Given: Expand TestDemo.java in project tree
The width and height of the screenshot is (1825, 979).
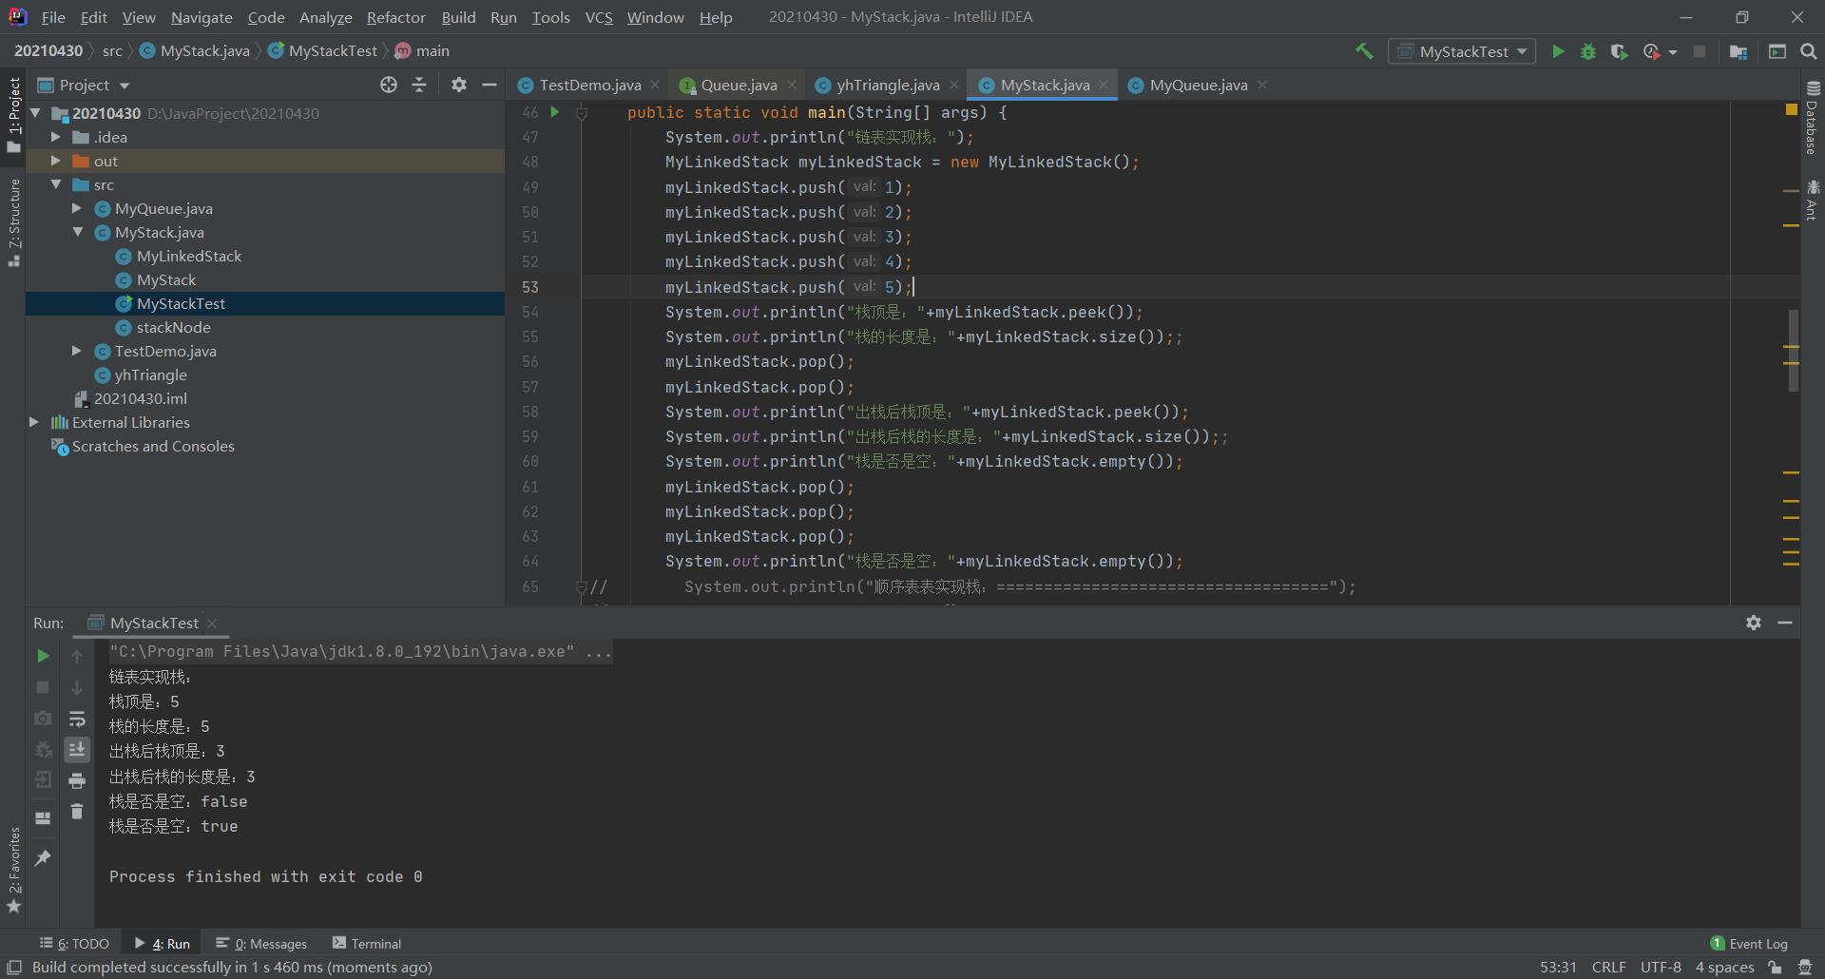Looking at the screenshot, I should [77, 351].
